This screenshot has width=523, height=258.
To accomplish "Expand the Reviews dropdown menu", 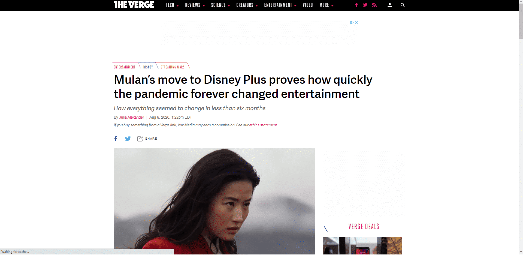I will pos(195,5).
